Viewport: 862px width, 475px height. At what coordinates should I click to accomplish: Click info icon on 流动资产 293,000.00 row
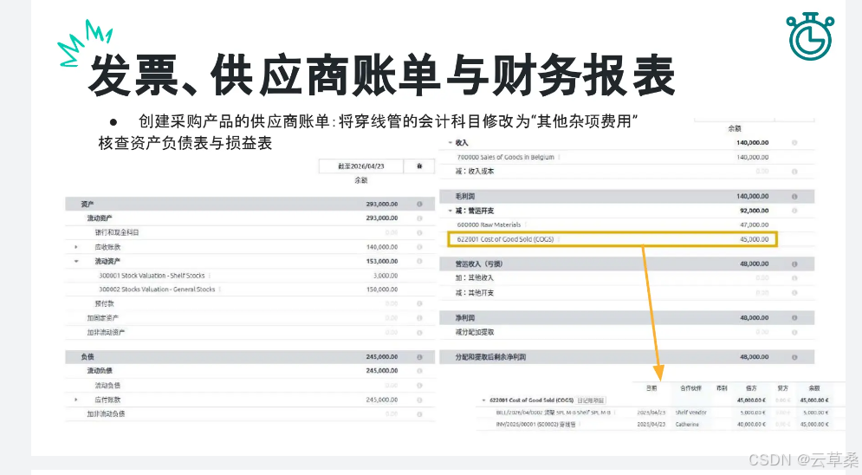419,218
